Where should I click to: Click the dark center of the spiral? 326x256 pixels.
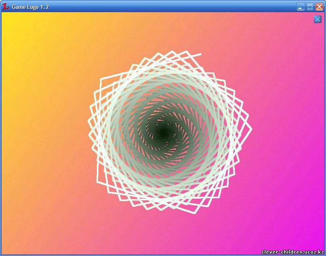(x=163, y=132)
